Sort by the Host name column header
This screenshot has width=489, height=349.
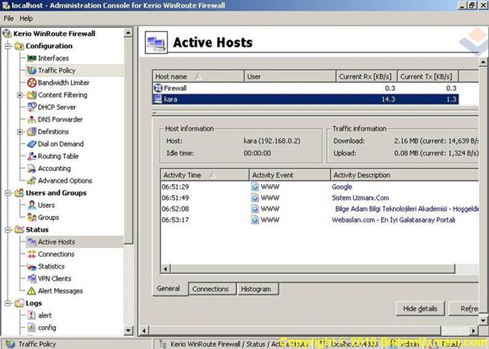pyautogui.click(x=198, y=76)
